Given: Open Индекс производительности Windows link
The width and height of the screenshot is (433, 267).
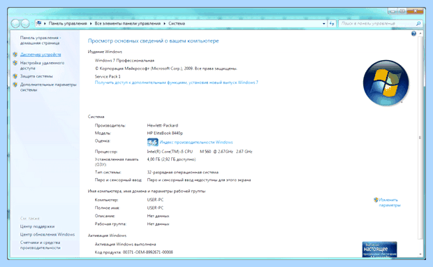Looking at the screenshot, I should click(196, 142).
